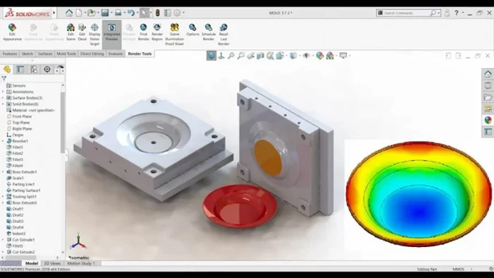
Task: Open the Hide/Show Items eye icon
Action: click(x=306, y=56)
